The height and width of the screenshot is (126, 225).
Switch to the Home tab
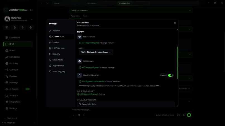[x=57, y=3]
